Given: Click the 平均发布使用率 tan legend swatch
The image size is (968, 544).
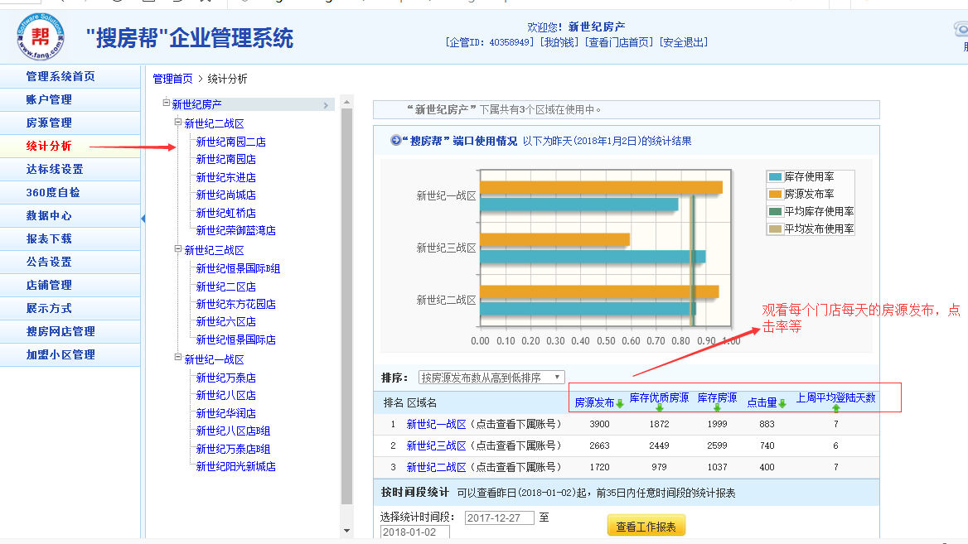Looking at the screenshot, I should click(775, 229).
